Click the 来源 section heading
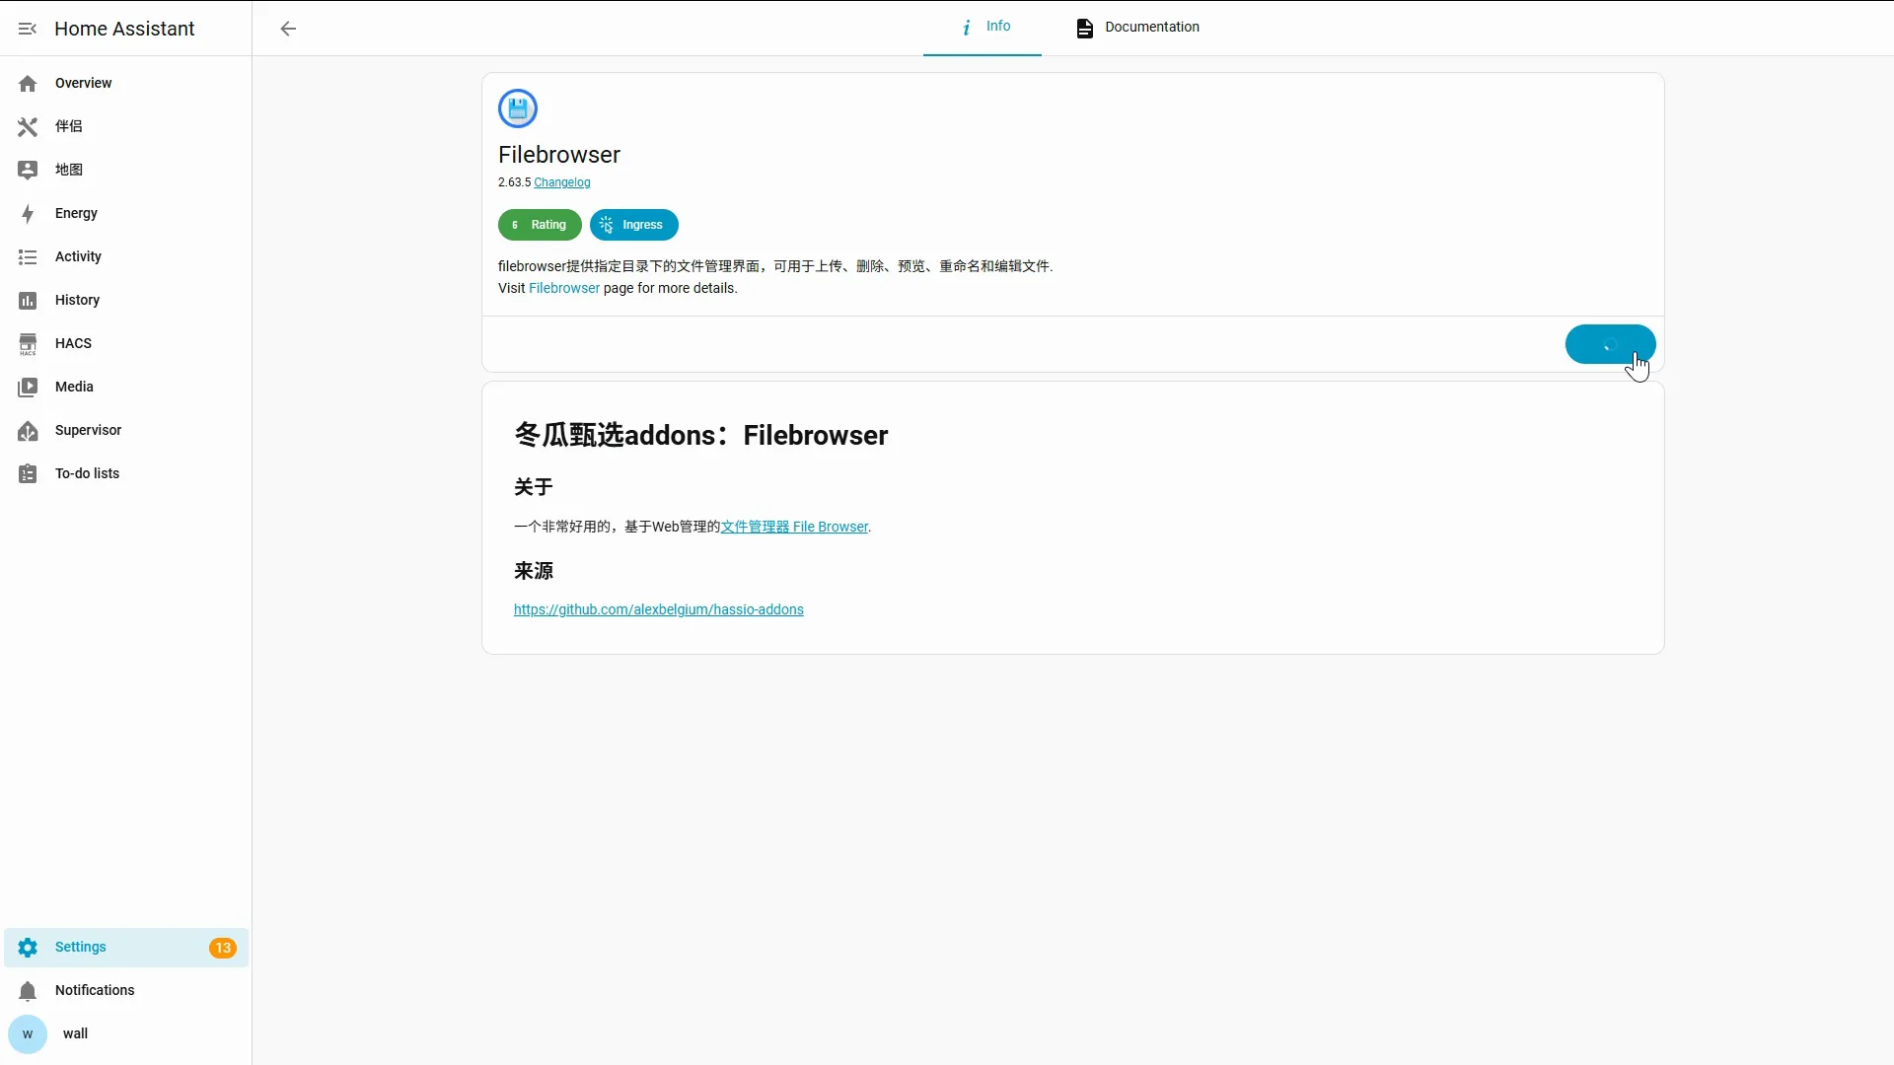The image size is (1894, 1065). pyautogui.click(x=534, y=571)
